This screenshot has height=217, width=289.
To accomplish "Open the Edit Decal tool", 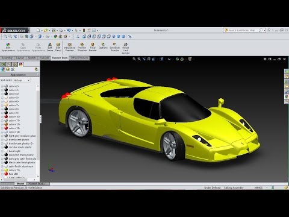I will [x=58, y=47].
